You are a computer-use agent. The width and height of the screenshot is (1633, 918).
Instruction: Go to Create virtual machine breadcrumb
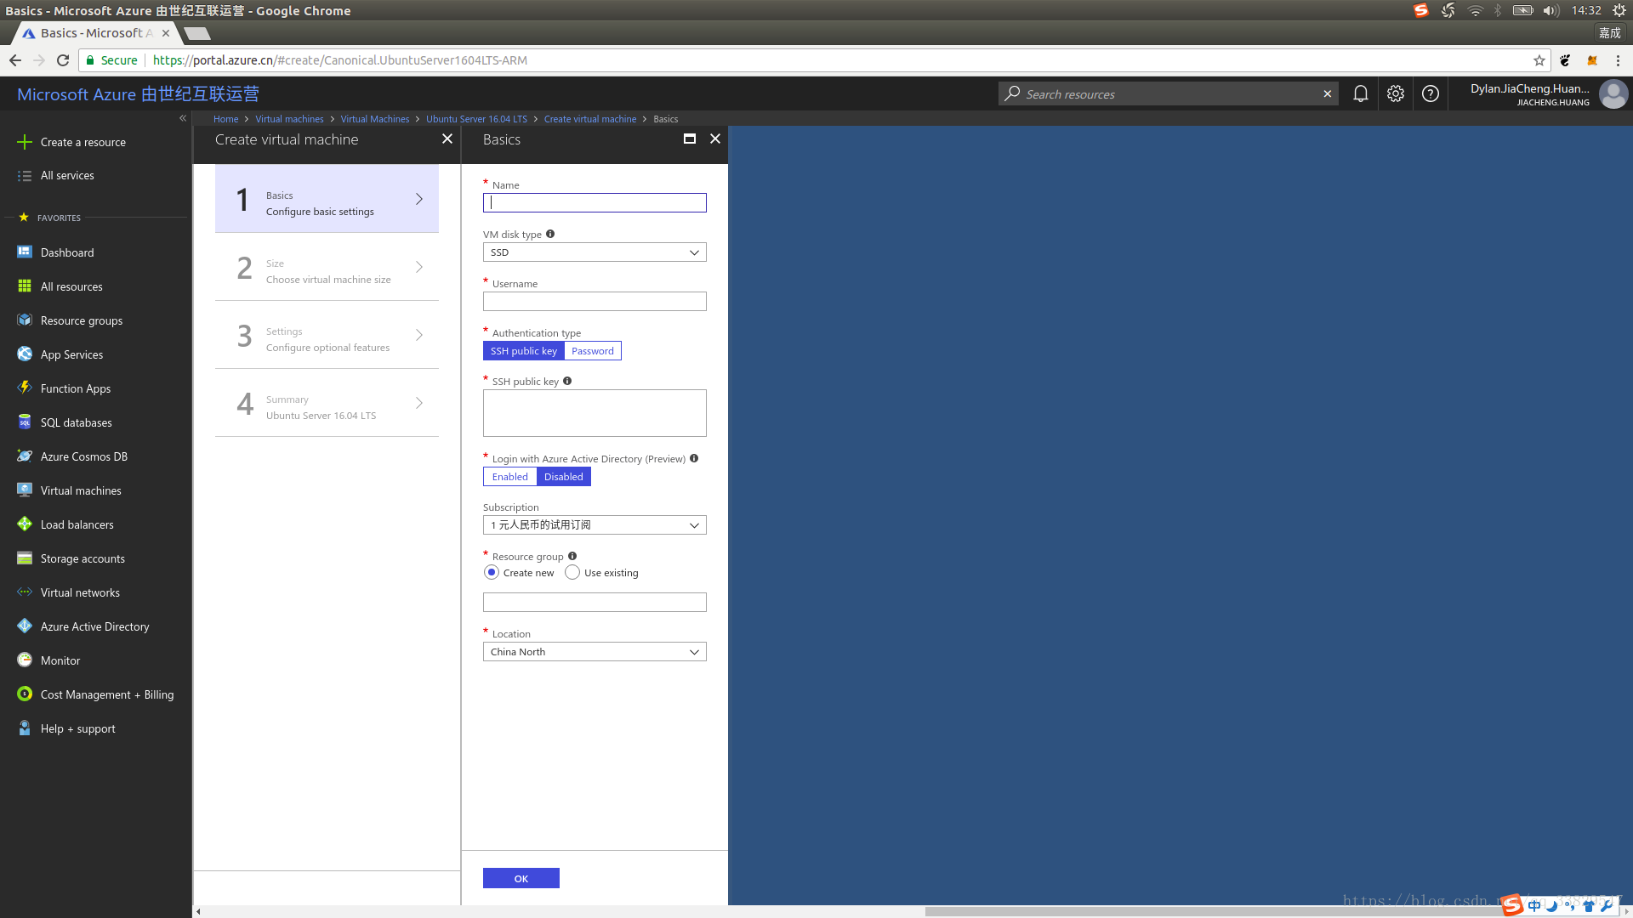coord(590,119)
